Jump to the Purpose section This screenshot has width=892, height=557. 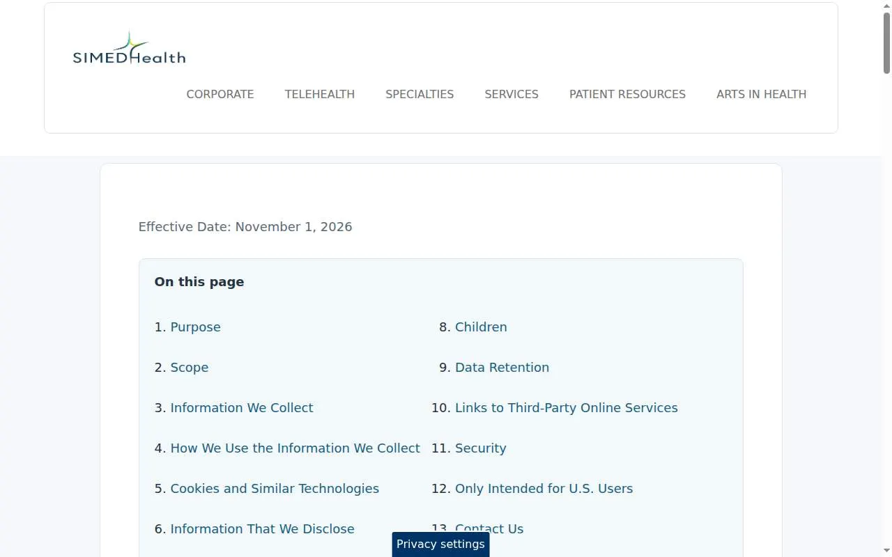(x=195, y=327)
